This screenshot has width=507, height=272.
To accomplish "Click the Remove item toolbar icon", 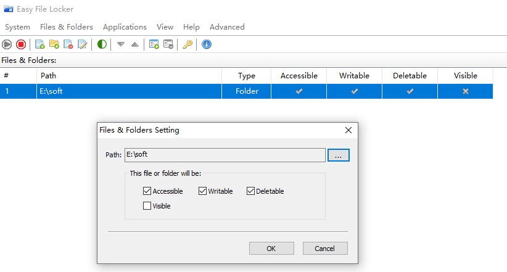I will [x=68, y=44].
